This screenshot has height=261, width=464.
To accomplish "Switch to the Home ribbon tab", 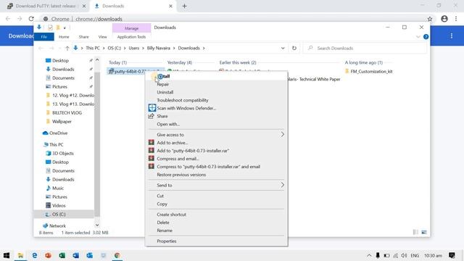I will coord(64,37).
